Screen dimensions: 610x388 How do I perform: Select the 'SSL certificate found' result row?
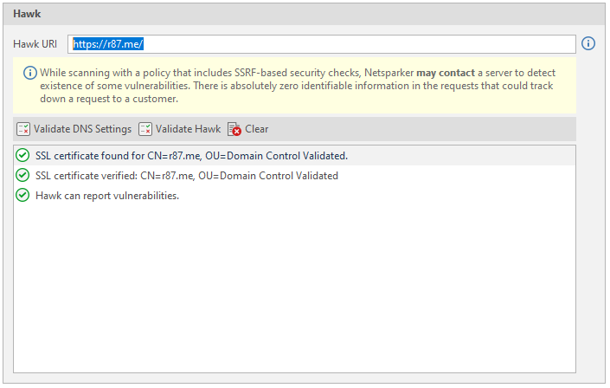tap(190, 156)
